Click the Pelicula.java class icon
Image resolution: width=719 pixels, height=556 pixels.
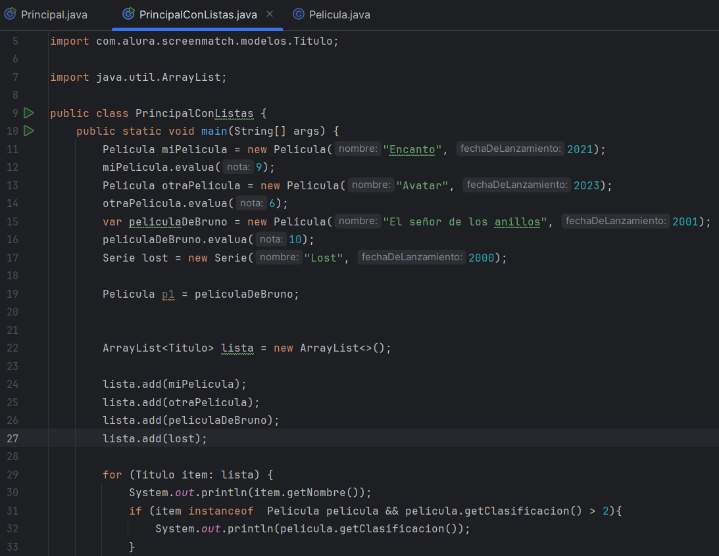click(x=299, y=14)
